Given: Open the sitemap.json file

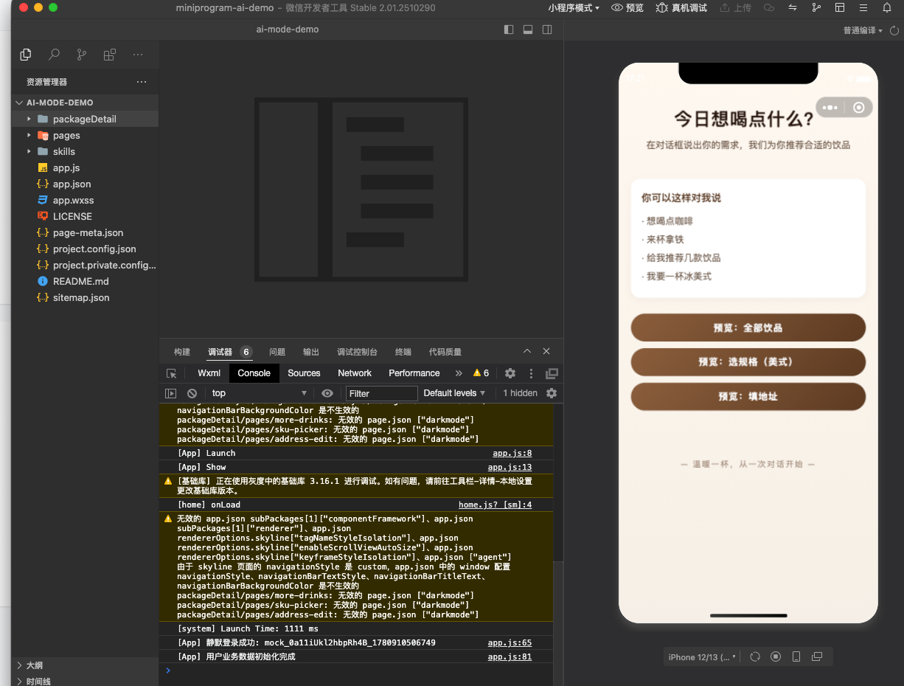Looking at the screenshot, I should click(x=85, y=297).
